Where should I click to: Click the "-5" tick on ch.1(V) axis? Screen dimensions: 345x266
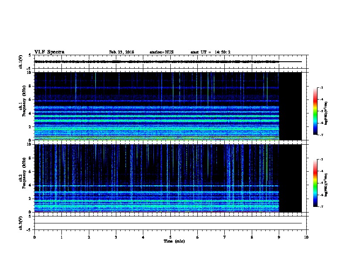[x=29, y=69]
